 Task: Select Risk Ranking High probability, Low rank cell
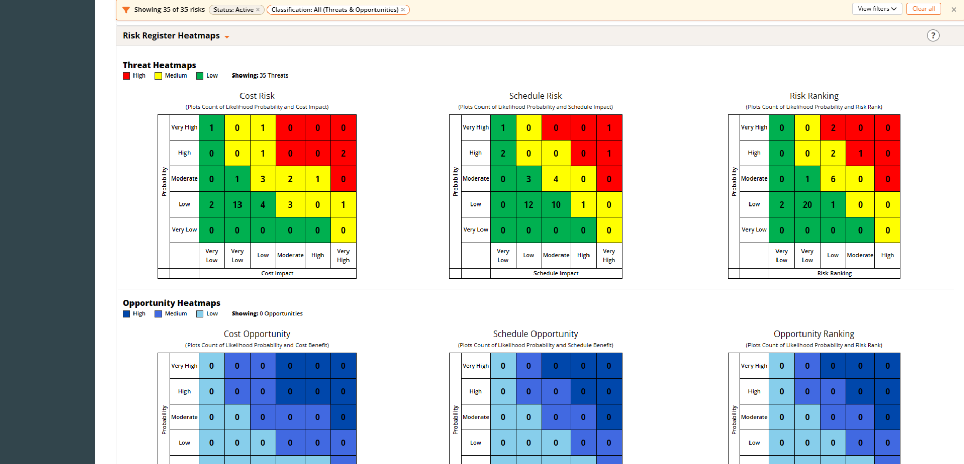(833, 153)
